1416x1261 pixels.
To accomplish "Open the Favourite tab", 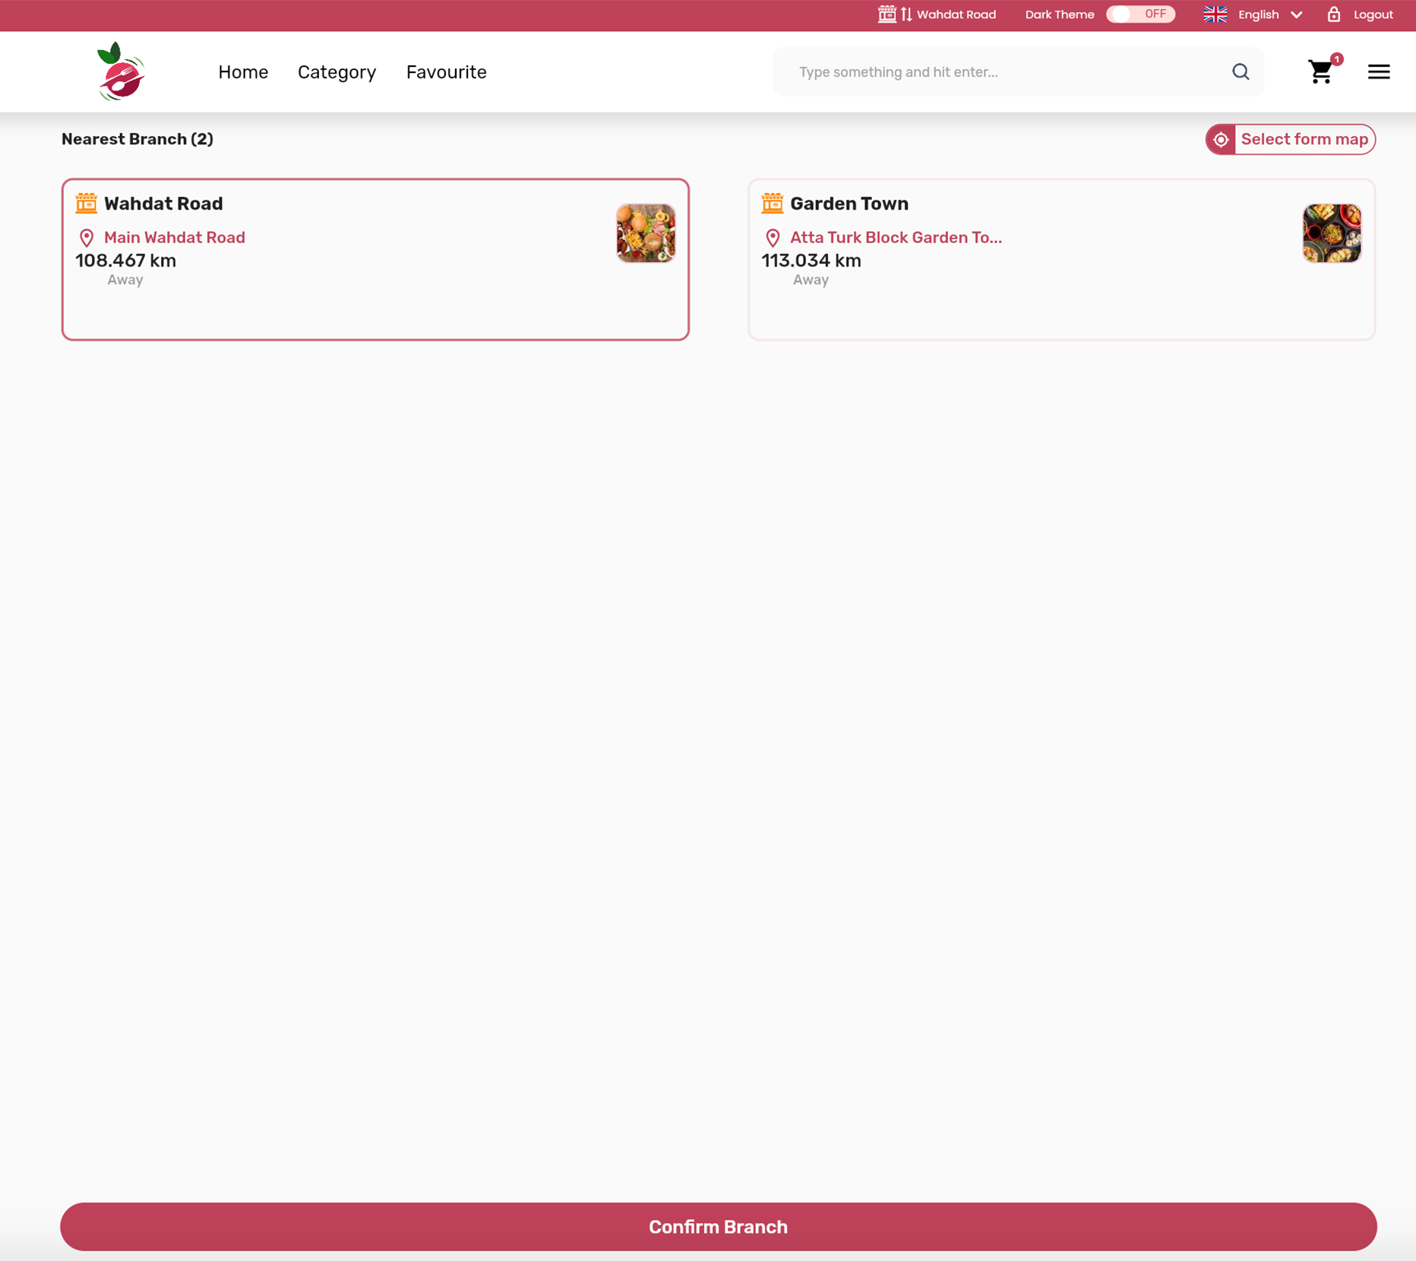I will (x=446, y=72).
